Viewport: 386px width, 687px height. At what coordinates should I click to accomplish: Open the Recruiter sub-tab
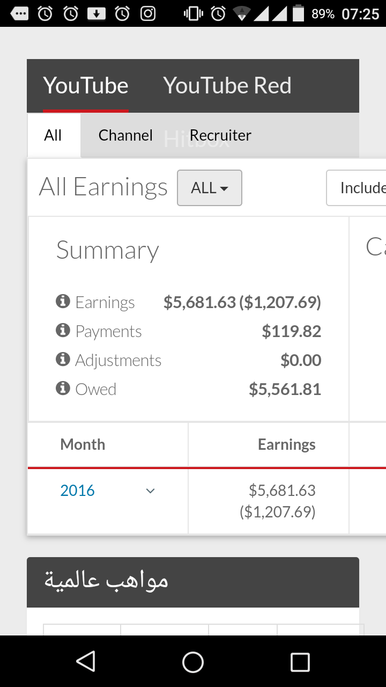[220, 135]
